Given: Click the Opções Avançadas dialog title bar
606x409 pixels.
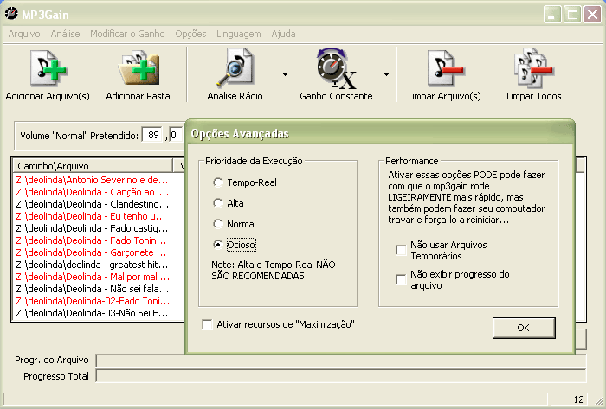Looking at the screenshot, I should click(380, 133).
